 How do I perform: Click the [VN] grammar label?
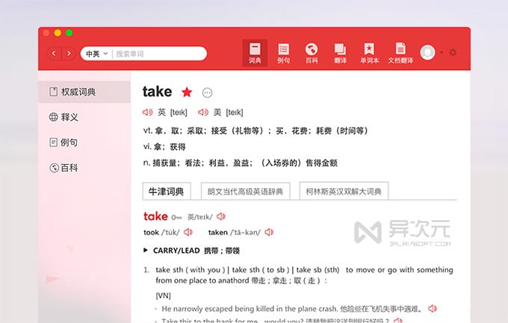(x=164, y=295)
